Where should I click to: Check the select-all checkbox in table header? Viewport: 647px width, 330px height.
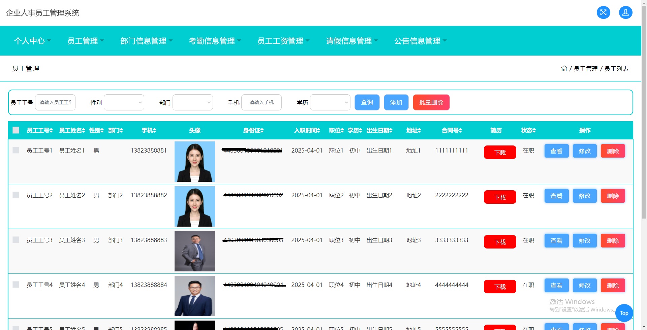pyautogui.click(x=16, y=130)
